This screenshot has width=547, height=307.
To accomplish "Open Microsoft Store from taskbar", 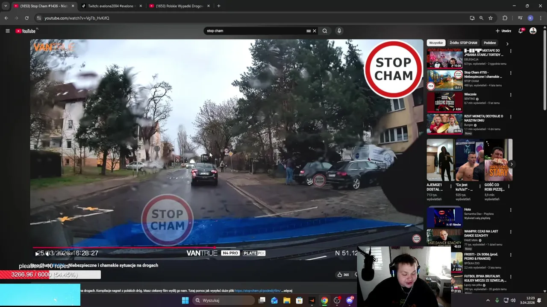I will [299, 300].
